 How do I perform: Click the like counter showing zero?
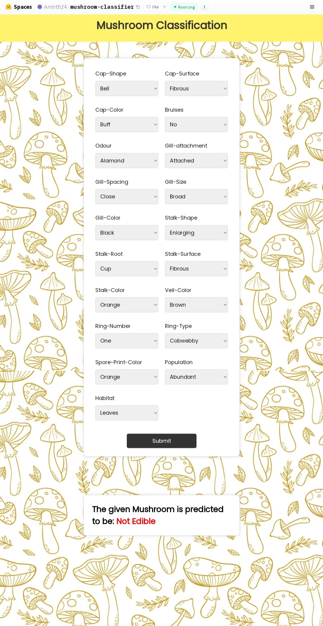click(164, 7)
